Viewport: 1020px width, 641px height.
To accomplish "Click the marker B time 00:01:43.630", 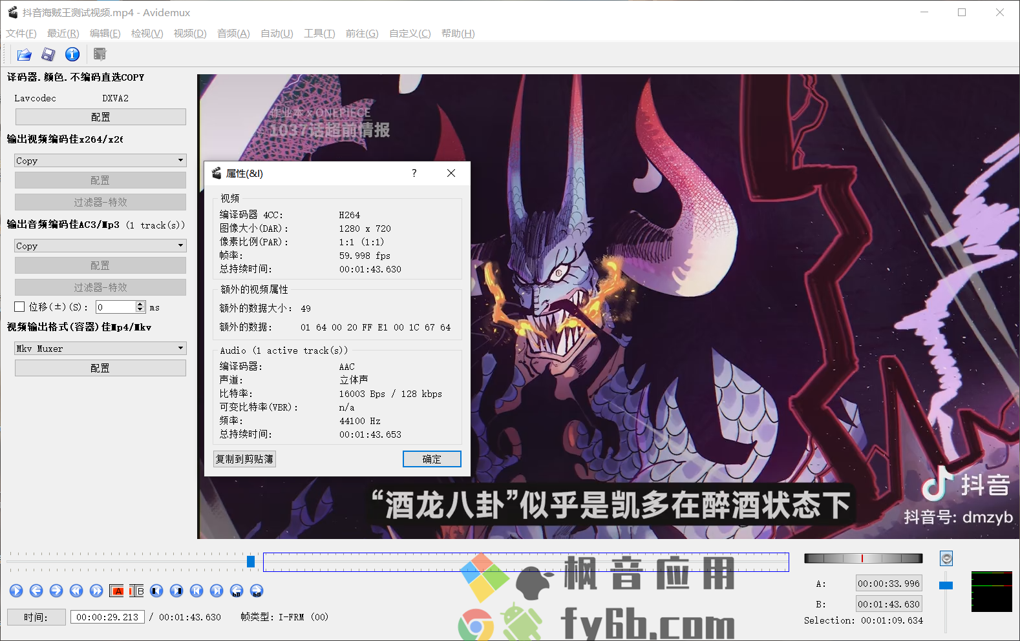I will [889, 604].
